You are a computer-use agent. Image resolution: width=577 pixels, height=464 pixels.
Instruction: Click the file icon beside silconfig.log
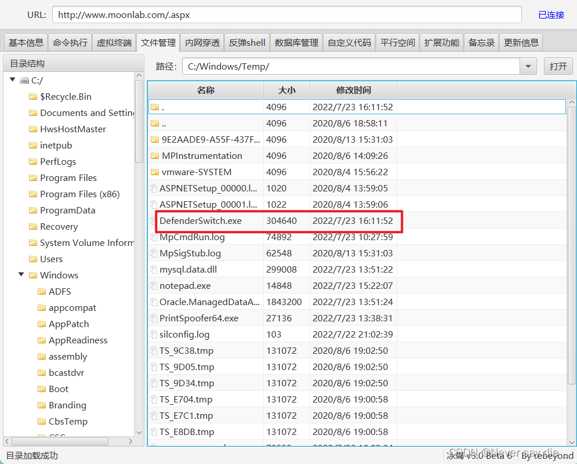pyautogui.click(x=154, y=334)
